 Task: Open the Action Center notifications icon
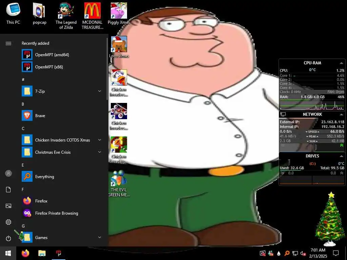pos(336,253)
